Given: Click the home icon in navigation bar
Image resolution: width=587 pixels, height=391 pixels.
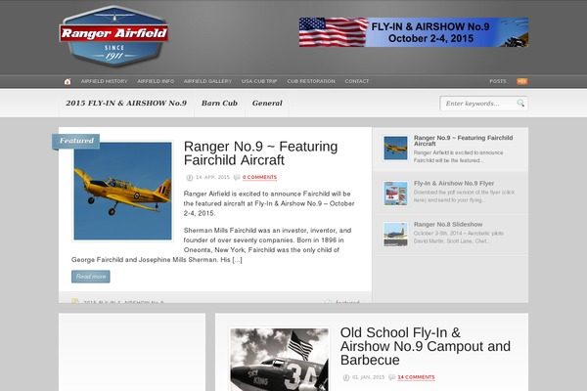Looking at the screenshot, I should pos(68,81).
